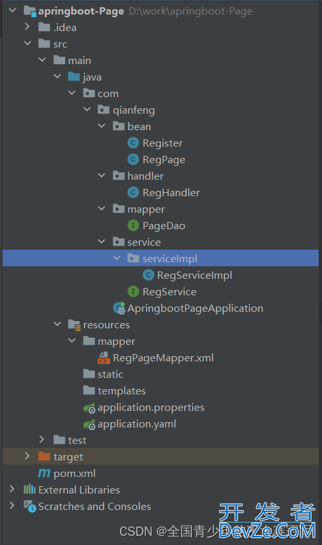Screen dimensions: 322x545
Task: Select the RegPage class
Action: click(x=164, y=160)
